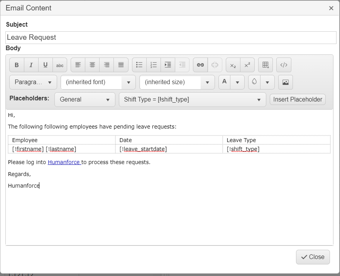340x276 pixels.
Task: Click the "Regards," line in body
Action: point(20,174)
